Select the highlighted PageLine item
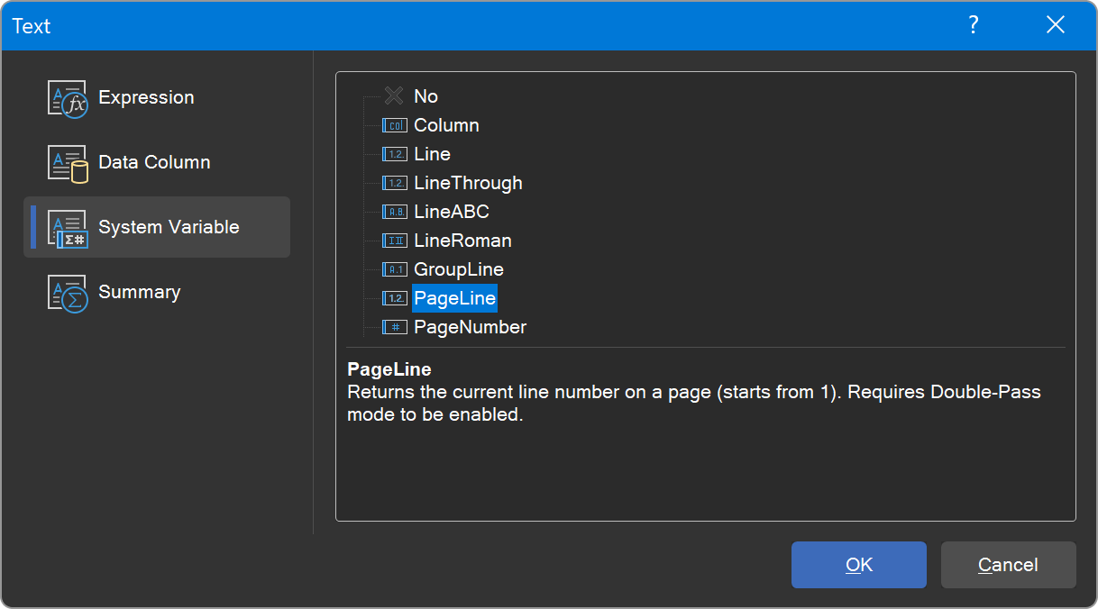1098x609 pixels. [x=454, y=298]
